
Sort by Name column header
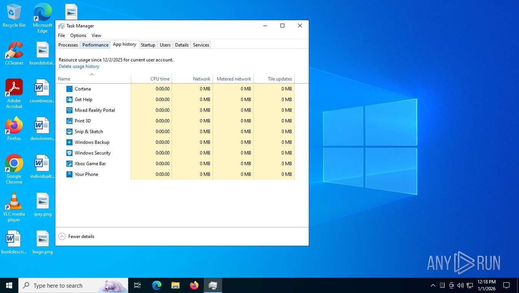click(x=93, y=79)
